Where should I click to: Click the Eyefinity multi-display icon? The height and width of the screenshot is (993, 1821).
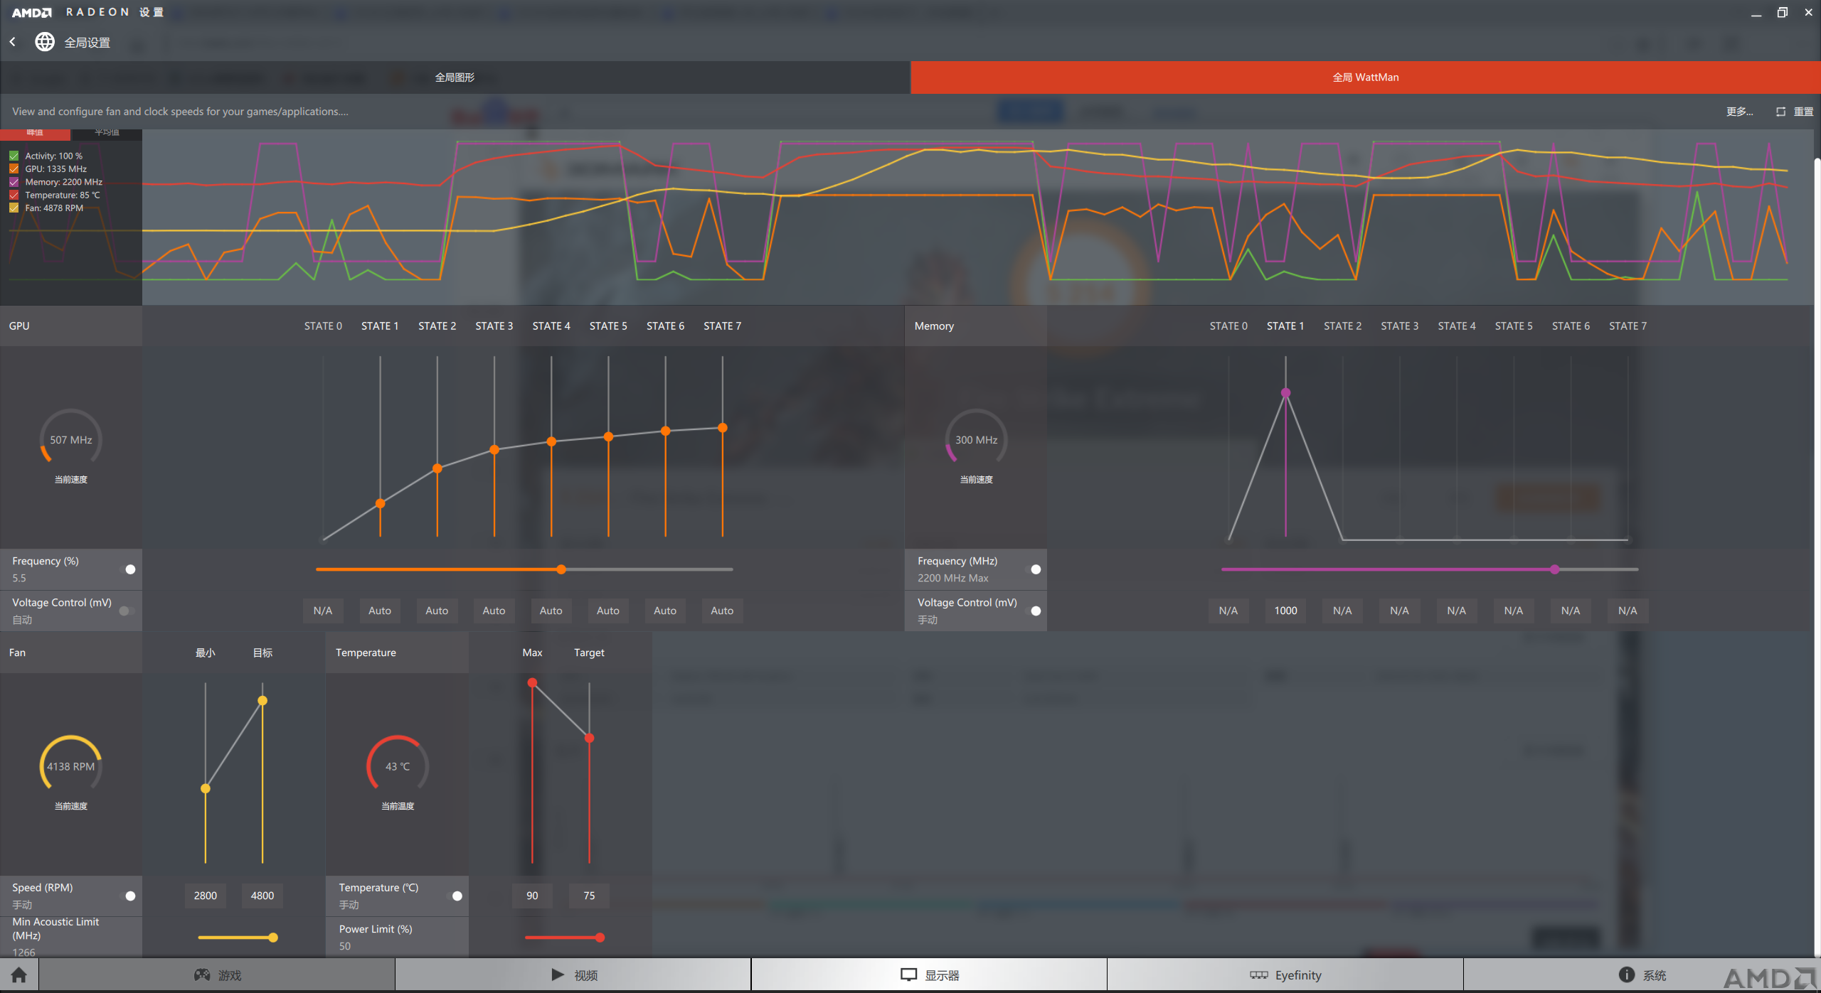(x=1259, y=975)
